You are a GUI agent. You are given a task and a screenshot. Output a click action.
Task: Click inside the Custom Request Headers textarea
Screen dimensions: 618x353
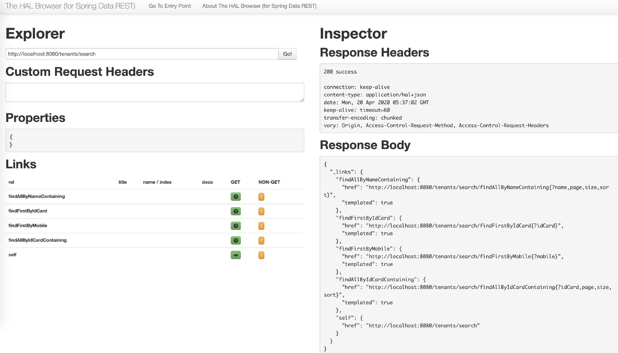tap(154, 92)
